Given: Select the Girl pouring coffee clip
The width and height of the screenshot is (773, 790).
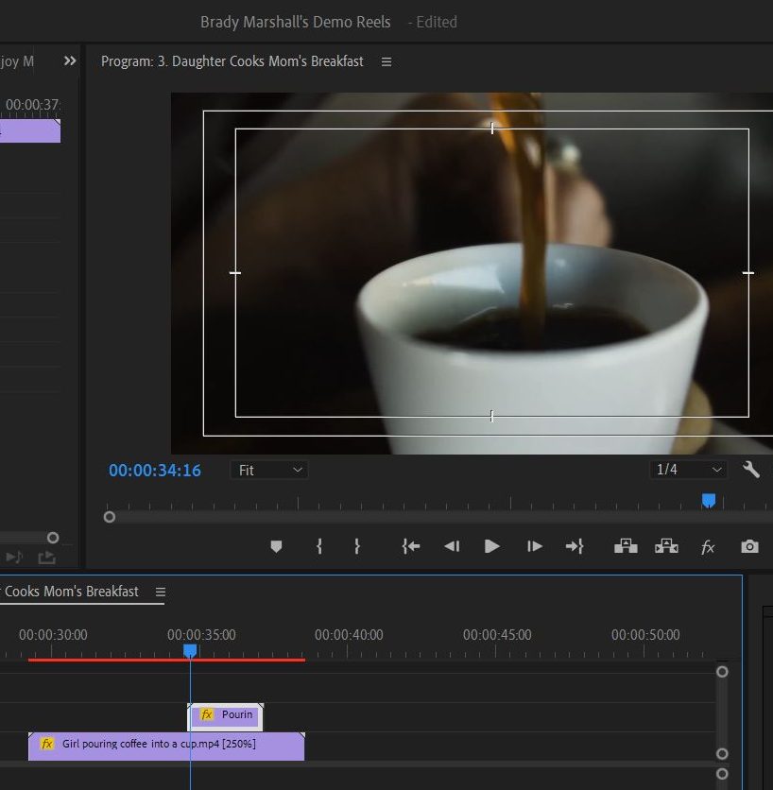Looking at the screenshot, I should [x=166, y=747].
